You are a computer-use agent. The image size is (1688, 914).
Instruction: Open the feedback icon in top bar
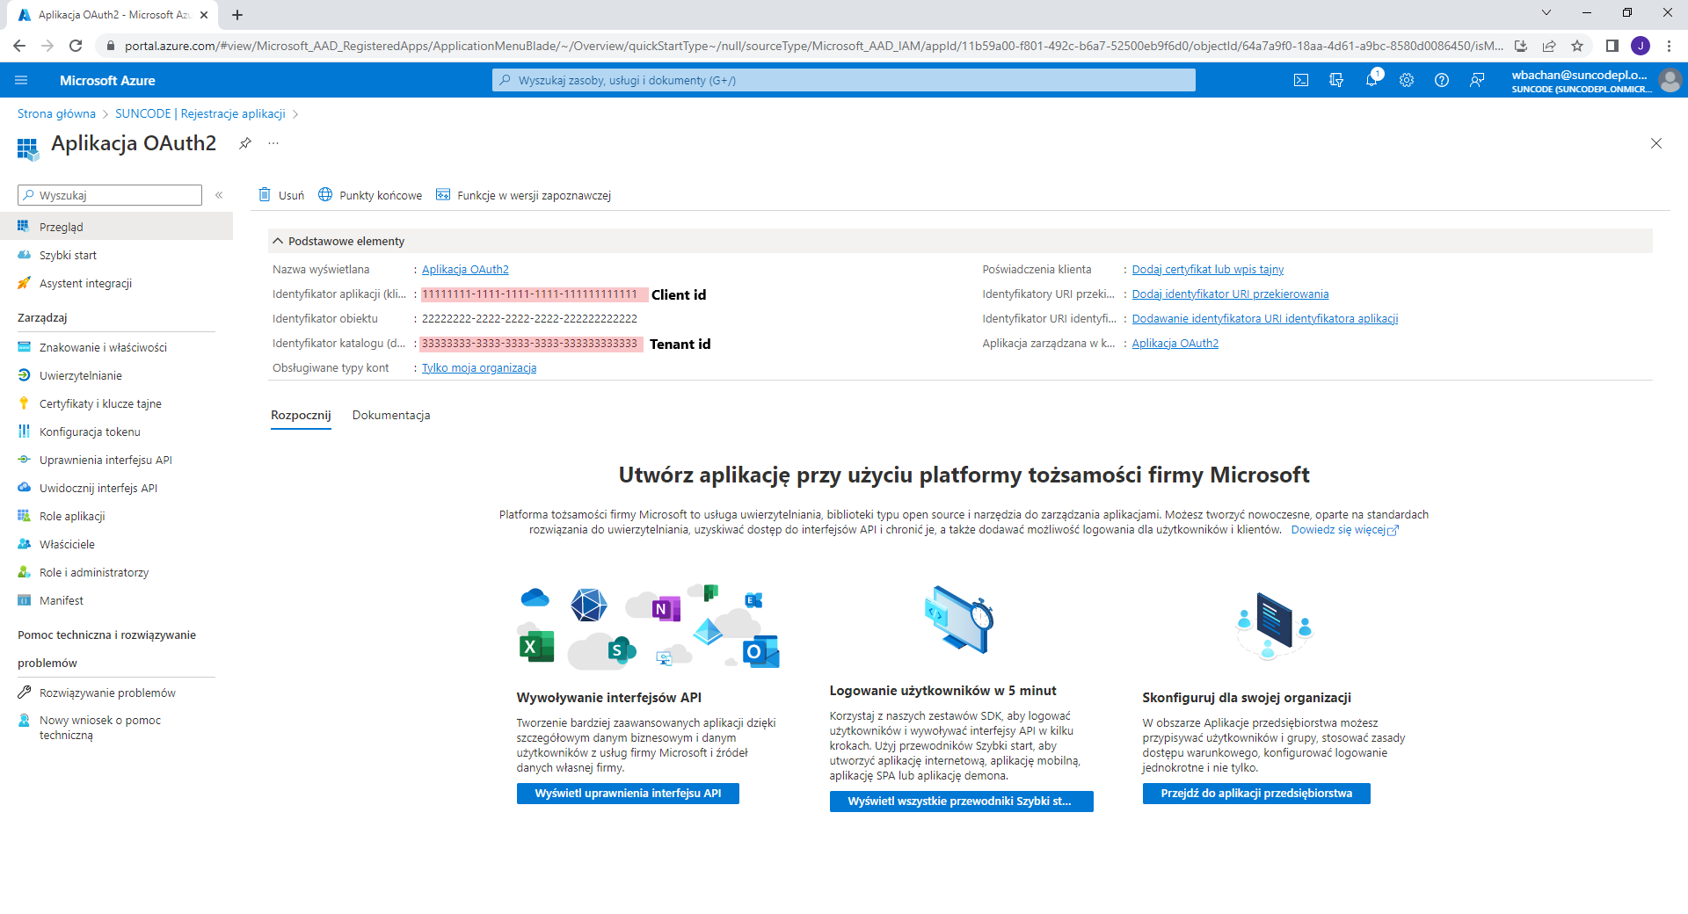(1477, 80)
